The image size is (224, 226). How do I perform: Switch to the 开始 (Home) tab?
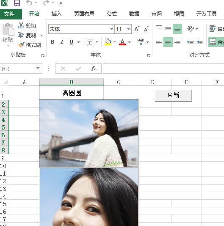[34, 14]
